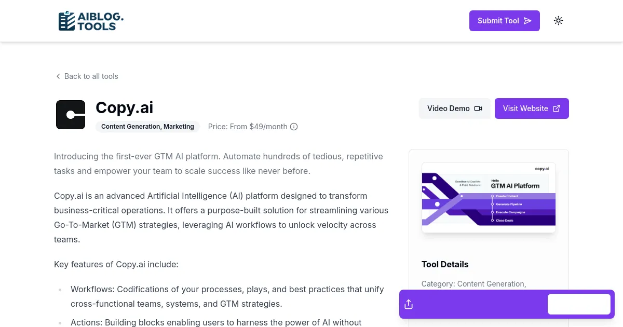Click the Actions feature bullet text

pyautogui.click(x=215, y=322)
